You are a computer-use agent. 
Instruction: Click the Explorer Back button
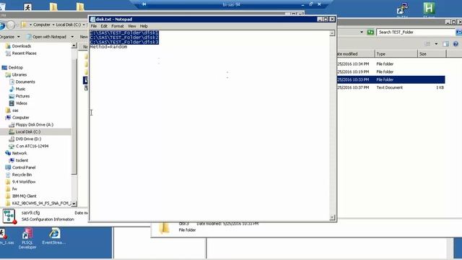2,25
